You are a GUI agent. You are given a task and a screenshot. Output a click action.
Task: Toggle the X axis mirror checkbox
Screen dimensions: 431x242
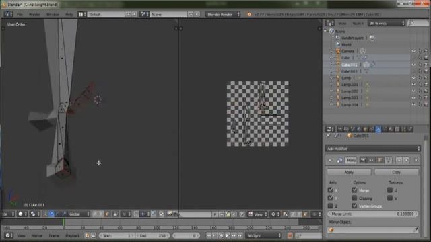331,190
